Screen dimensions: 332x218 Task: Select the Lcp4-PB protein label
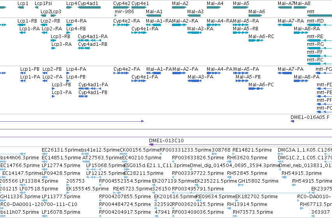(x=76, y=77)
